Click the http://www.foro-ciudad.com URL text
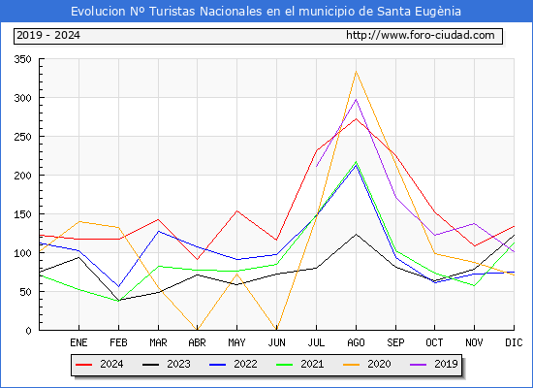 click(x=421, y=35)
